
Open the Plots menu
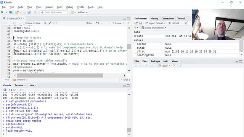click(x=39, y=7)
